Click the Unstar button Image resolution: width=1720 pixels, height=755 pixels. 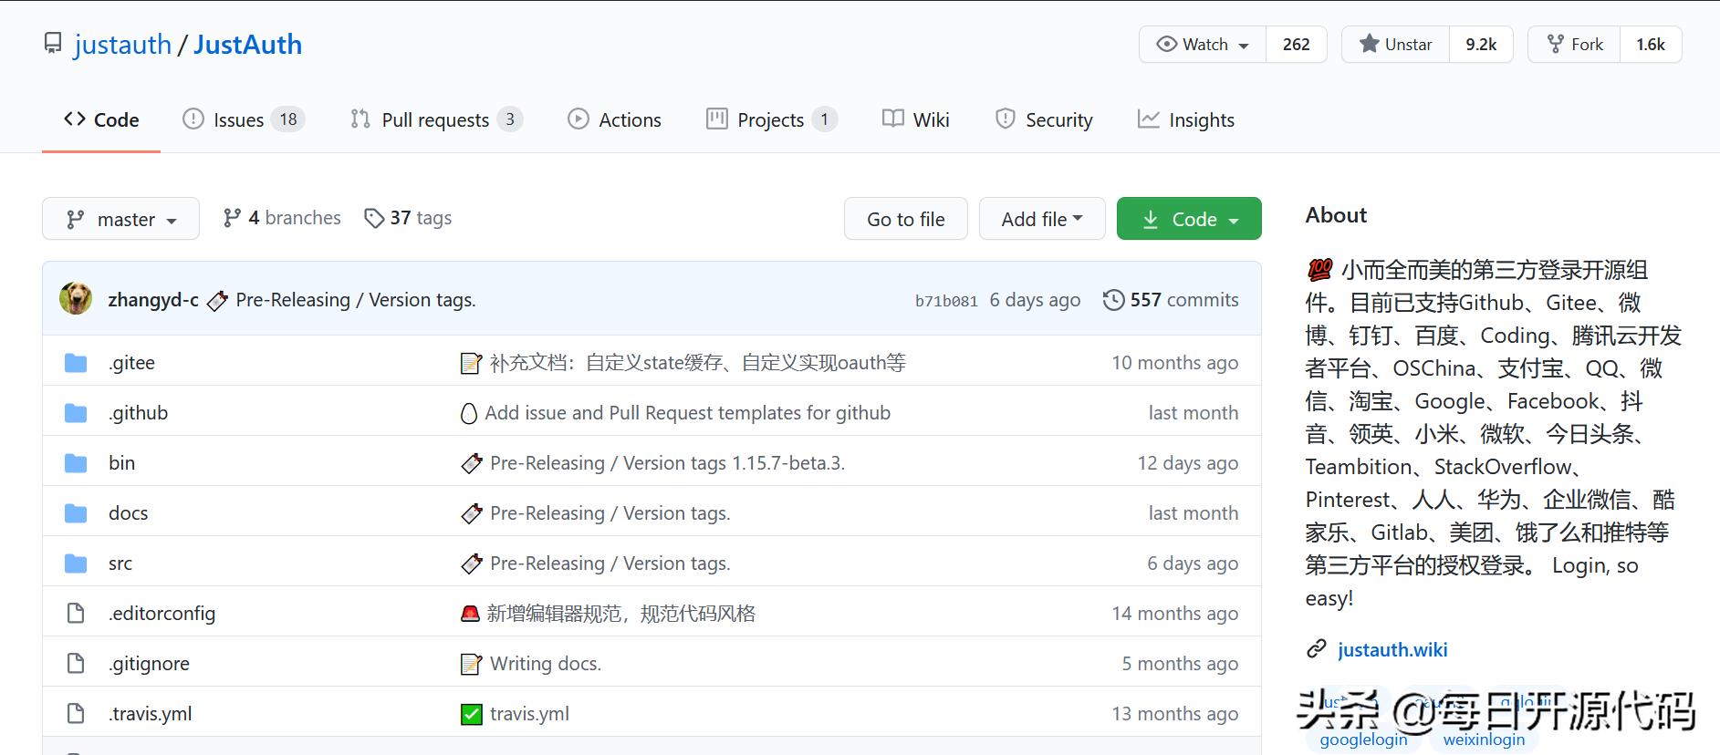pyautogui.click(x=1396, y=45)
